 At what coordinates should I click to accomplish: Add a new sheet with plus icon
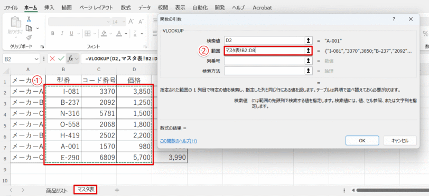117,190
